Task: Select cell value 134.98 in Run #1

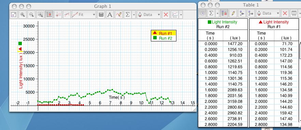Action: point(286,125)
